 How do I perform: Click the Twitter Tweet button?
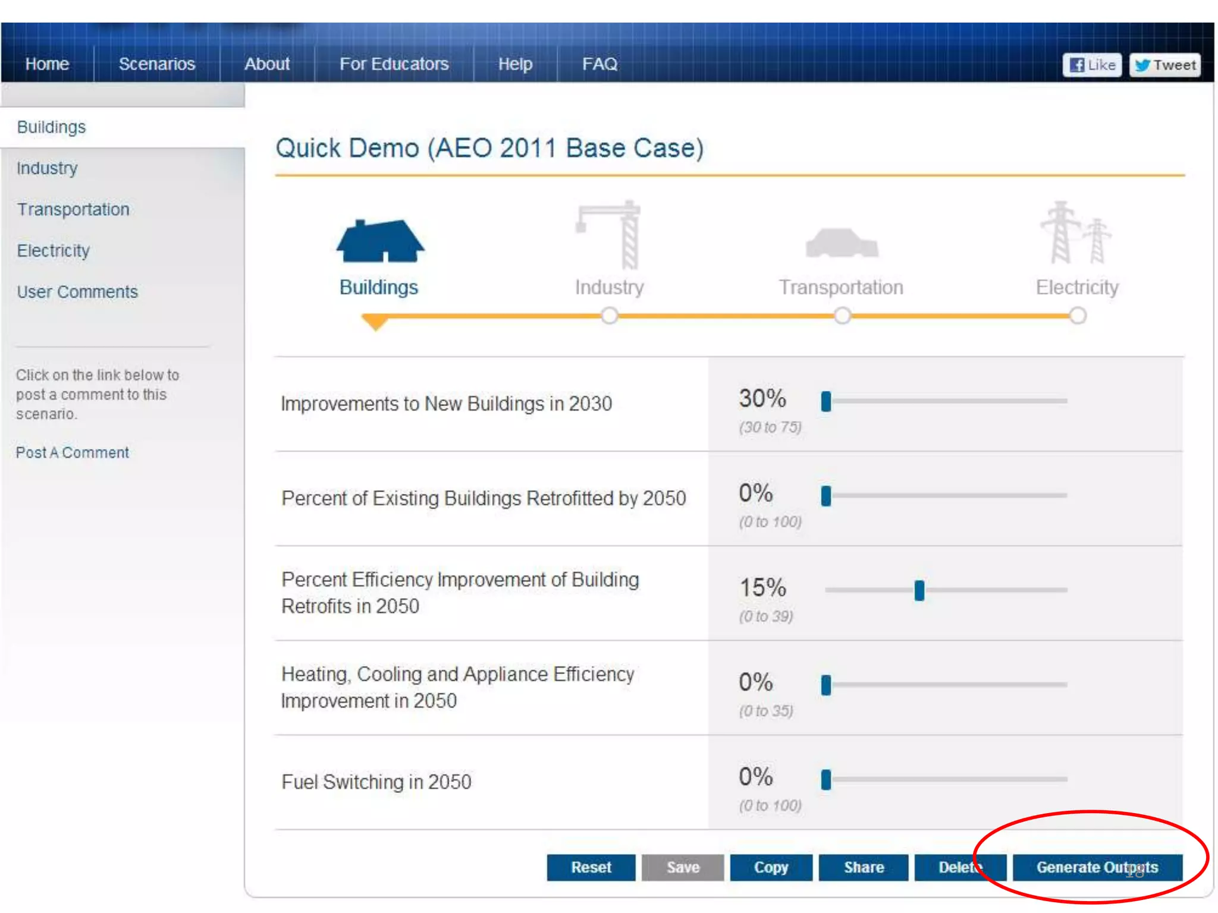[x=1164, y=65]
